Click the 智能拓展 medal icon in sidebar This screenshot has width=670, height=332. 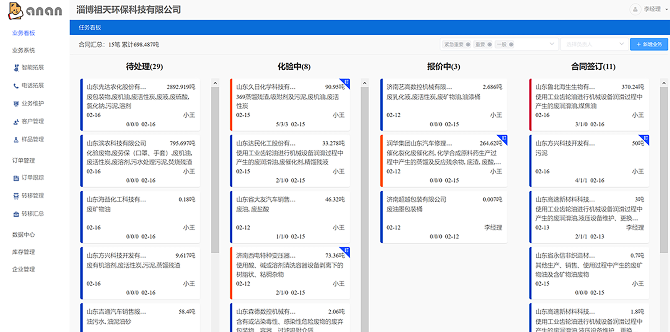[x=16, y=68]
